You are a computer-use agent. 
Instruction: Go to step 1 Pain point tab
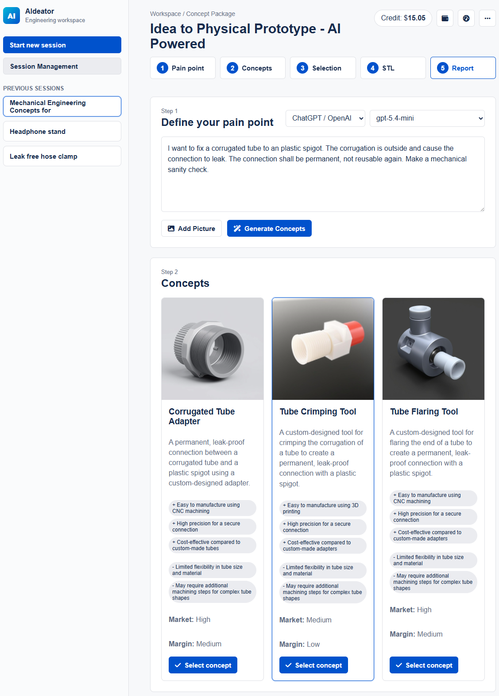[183, 68]
